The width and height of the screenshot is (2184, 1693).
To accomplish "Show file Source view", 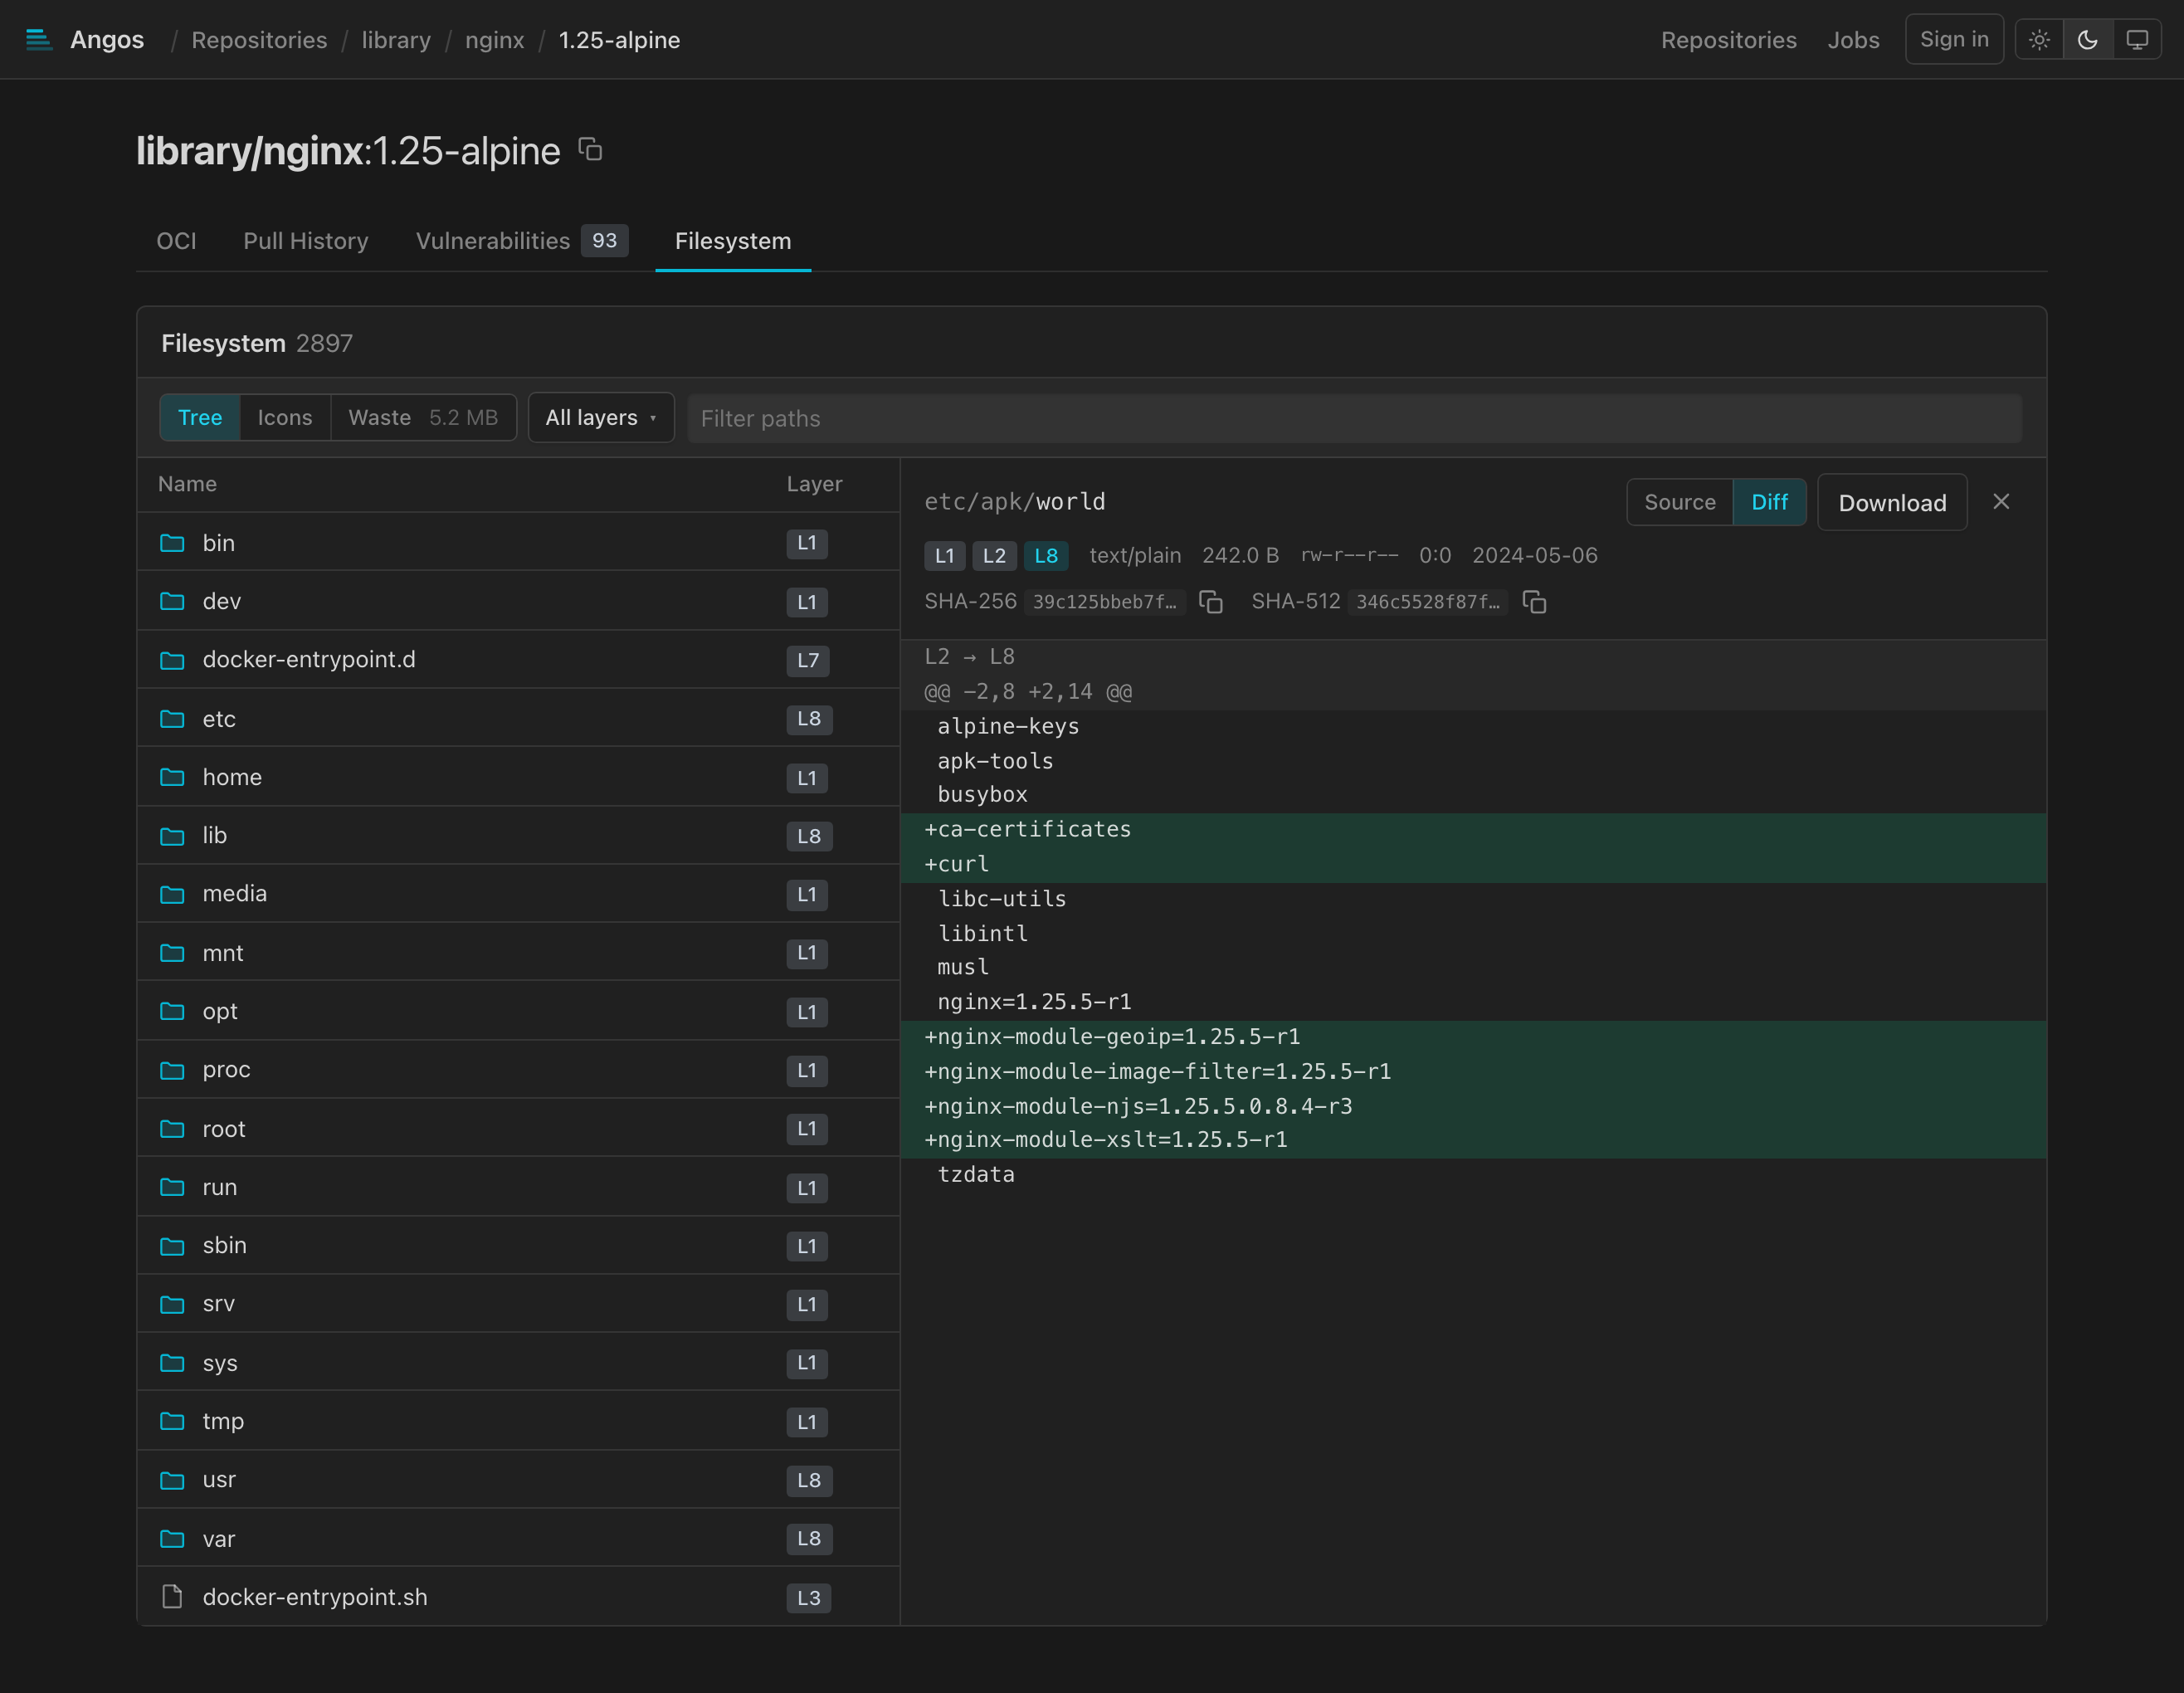I will (1680, 502).
